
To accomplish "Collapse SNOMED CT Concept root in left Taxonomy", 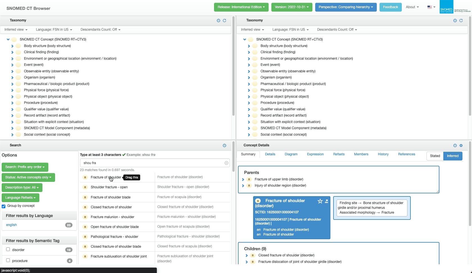I will [8, 39].
